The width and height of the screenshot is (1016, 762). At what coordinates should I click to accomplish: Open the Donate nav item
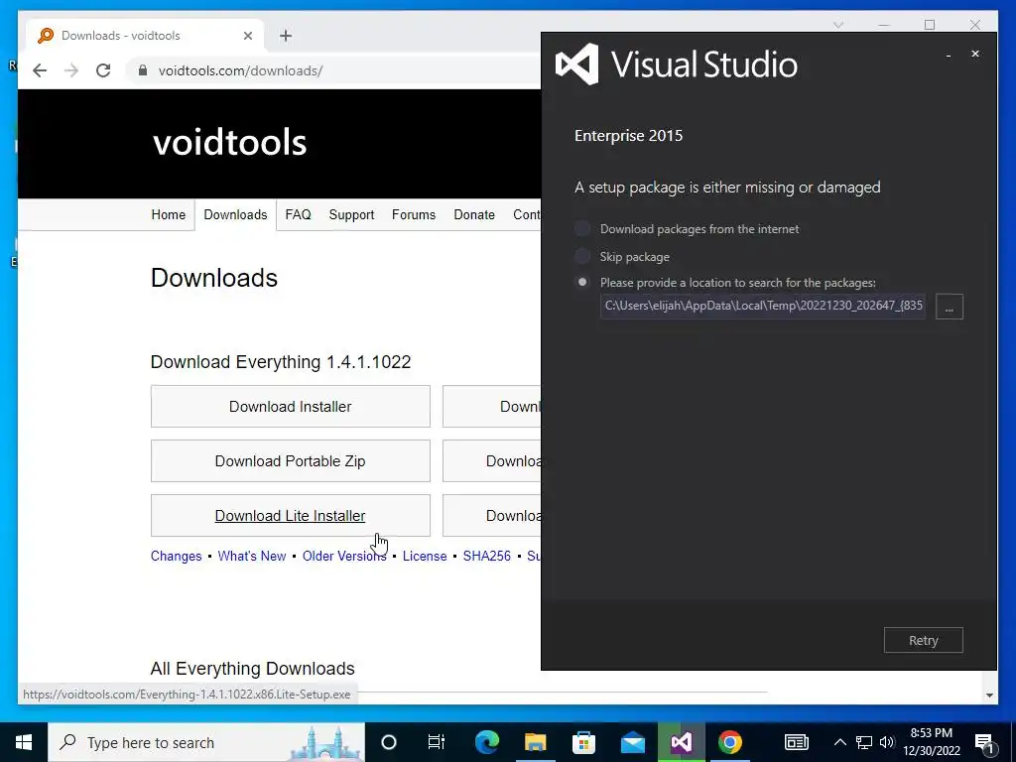(x=474, y=214)
